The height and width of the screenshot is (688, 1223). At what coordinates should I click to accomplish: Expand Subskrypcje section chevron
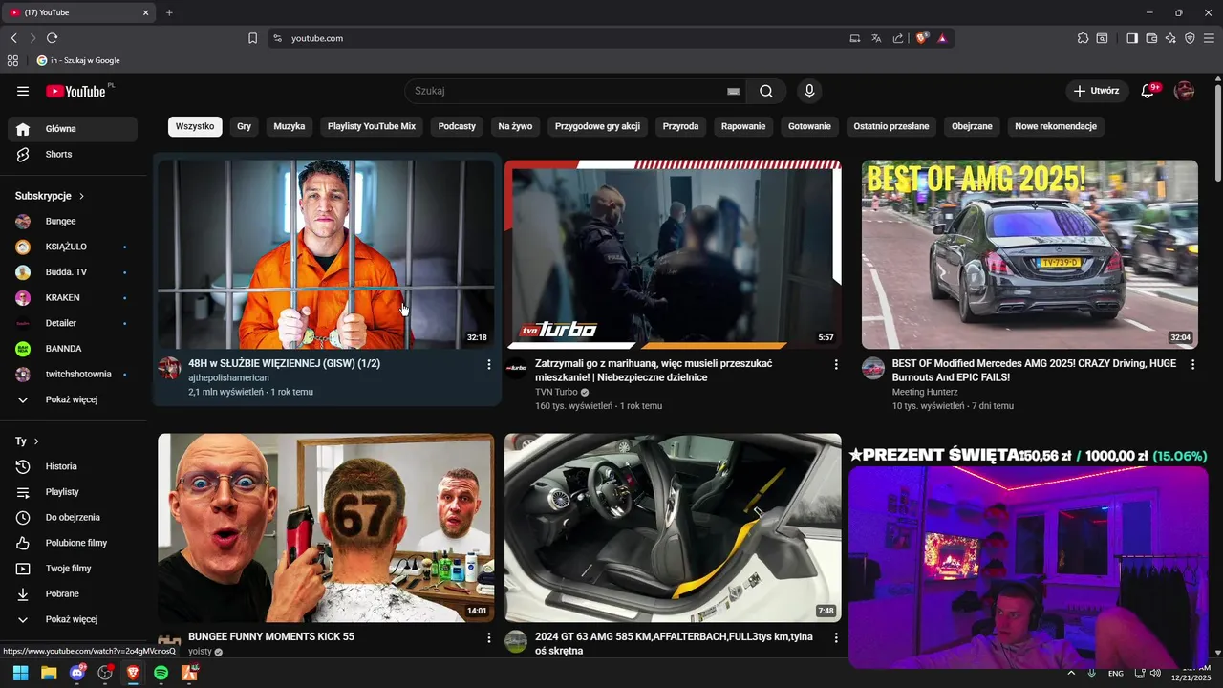[81, 196]
